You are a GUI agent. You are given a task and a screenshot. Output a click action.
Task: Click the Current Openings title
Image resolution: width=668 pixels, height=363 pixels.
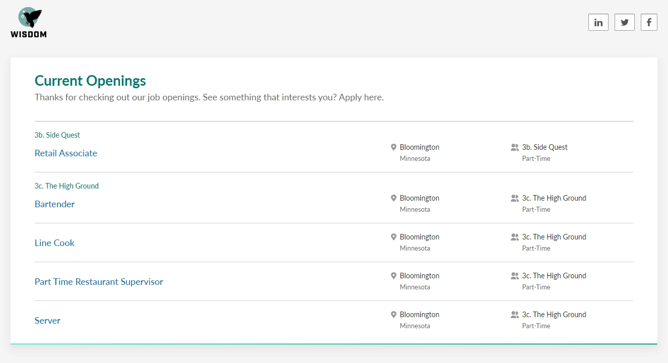90,81
